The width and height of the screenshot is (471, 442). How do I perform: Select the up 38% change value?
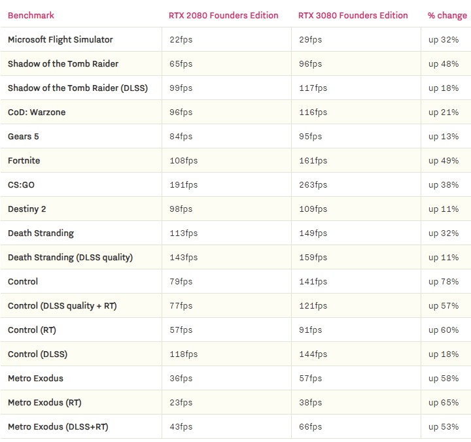[444, 184]
